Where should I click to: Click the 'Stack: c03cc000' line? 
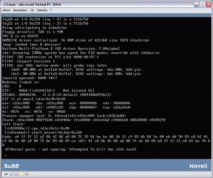[84, 120]
